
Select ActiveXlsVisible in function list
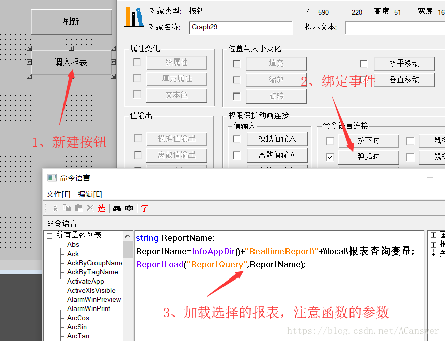91,290
